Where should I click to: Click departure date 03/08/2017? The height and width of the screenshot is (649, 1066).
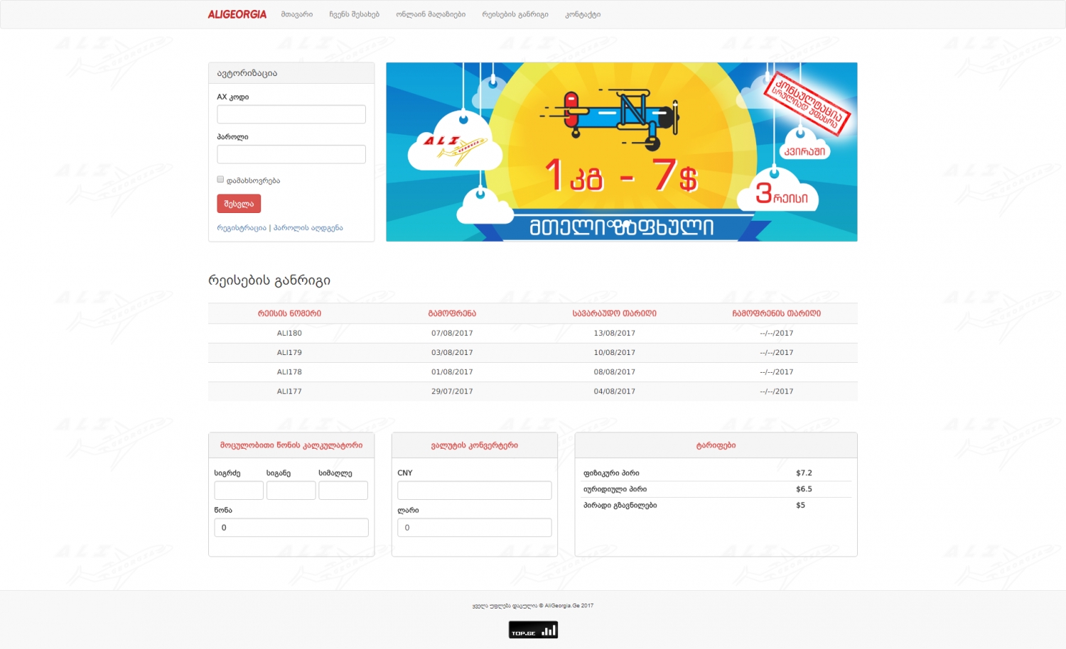point(452,352)
